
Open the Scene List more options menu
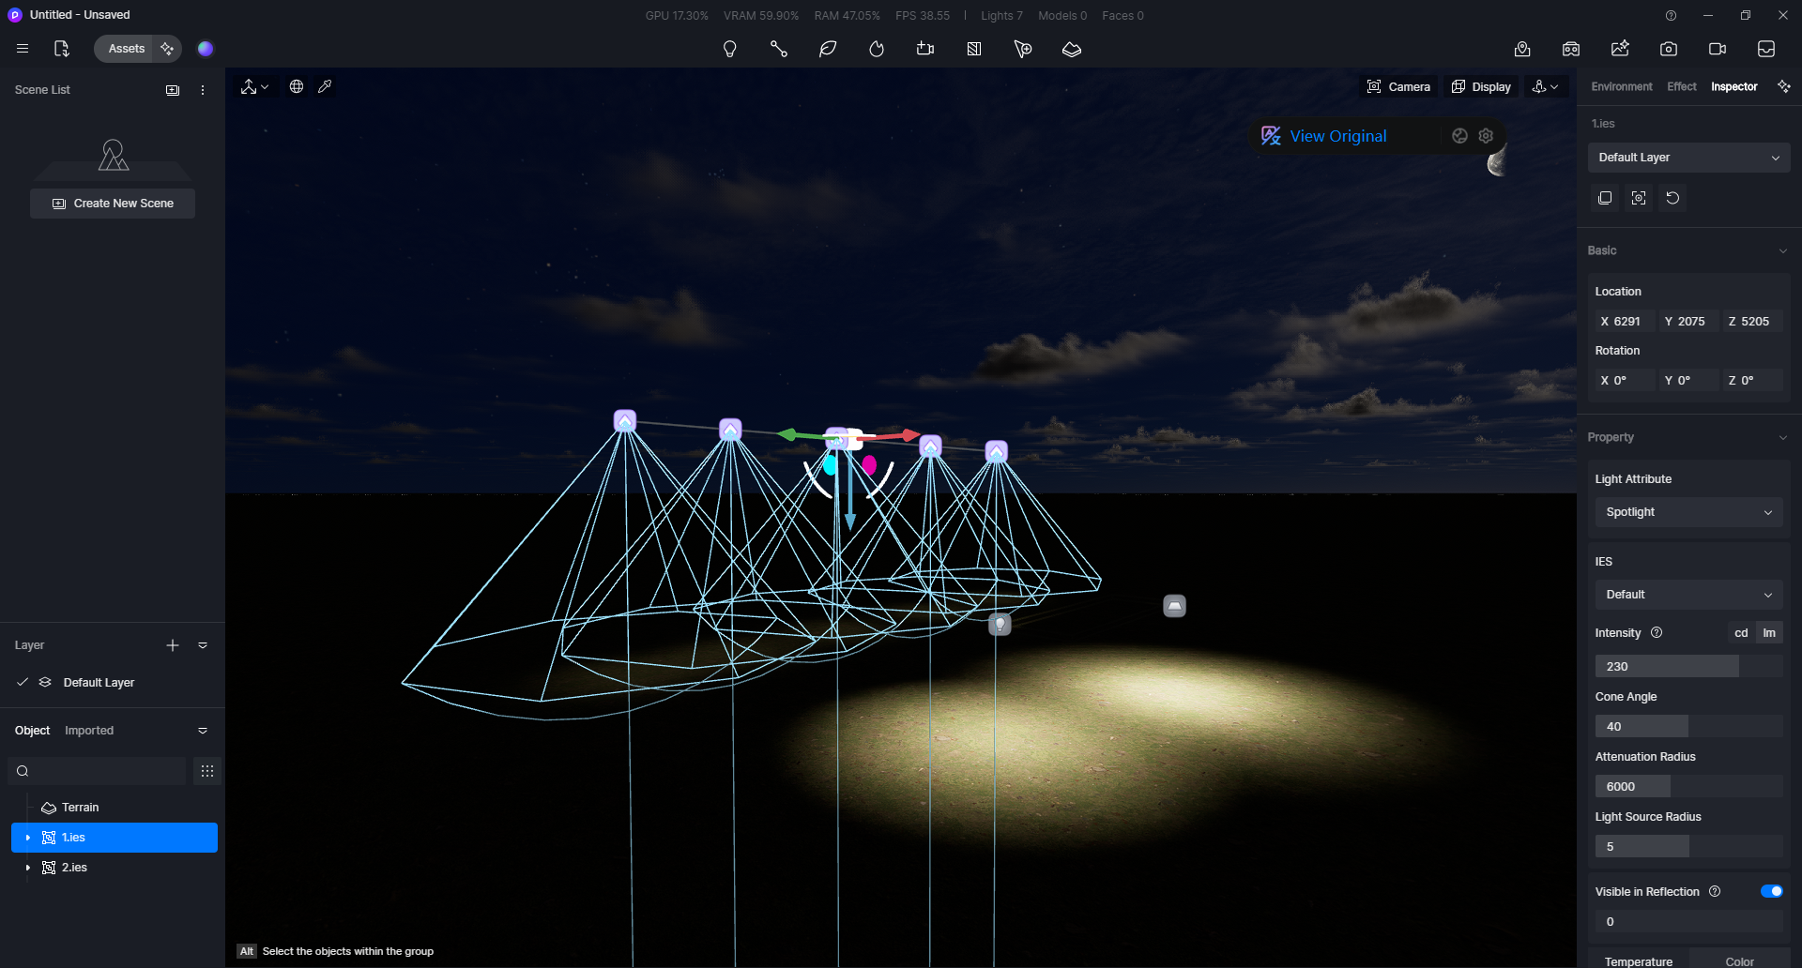[x=203, y=90]
